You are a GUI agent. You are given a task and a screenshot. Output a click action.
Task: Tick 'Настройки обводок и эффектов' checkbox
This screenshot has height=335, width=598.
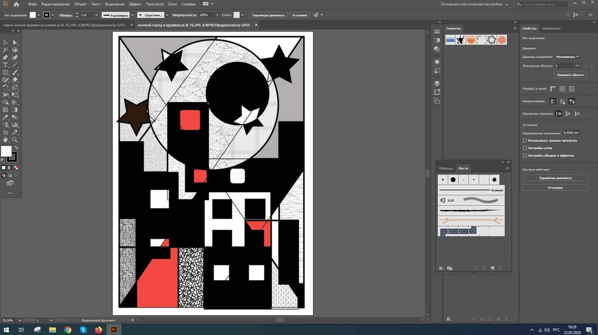click(524, 156)
